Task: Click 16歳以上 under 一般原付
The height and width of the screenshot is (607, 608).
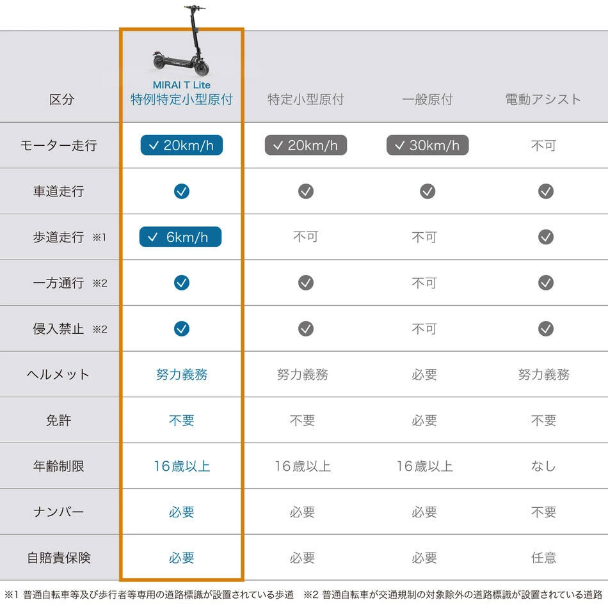Action: (424, 466)
